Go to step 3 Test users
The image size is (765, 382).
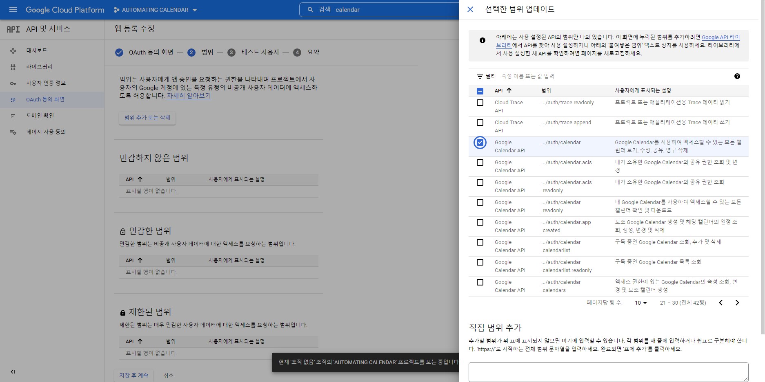(x=254, y=52)
